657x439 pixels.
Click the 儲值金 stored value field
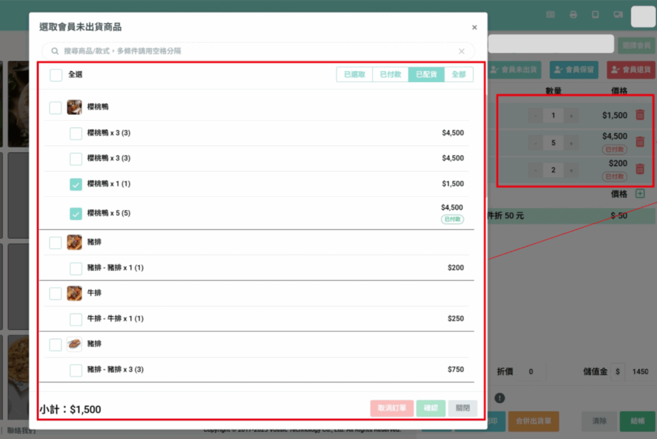coord(640,372)
